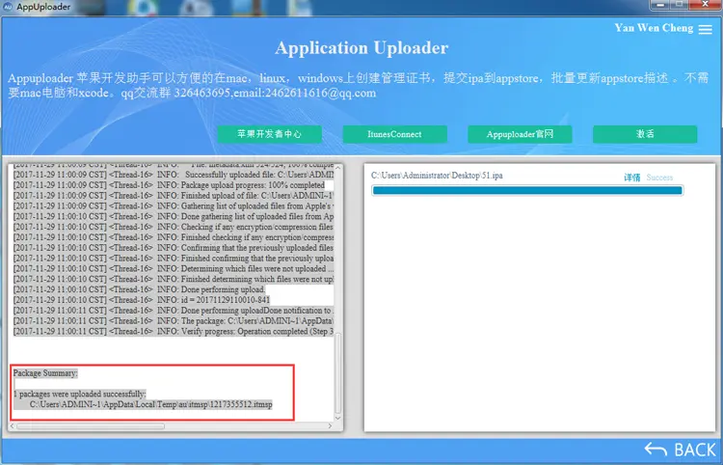Minimize the AppUploader window

660,5
